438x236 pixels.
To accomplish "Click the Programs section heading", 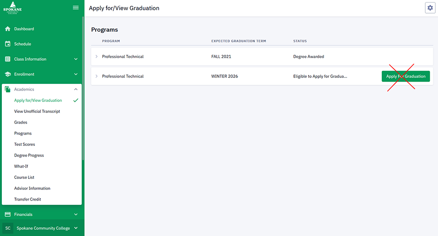I will 104,29.
